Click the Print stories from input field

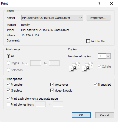pyautogui.click(x=40, y=104)
